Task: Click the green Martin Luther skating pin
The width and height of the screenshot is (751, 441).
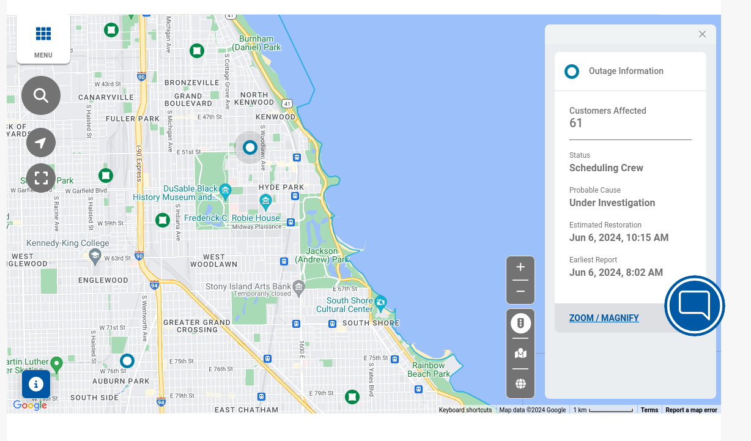Action: pos(57,365)
